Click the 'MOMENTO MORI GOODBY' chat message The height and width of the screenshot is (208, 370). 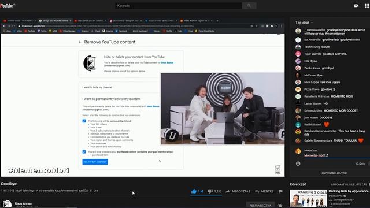click(x=341, y=110)
